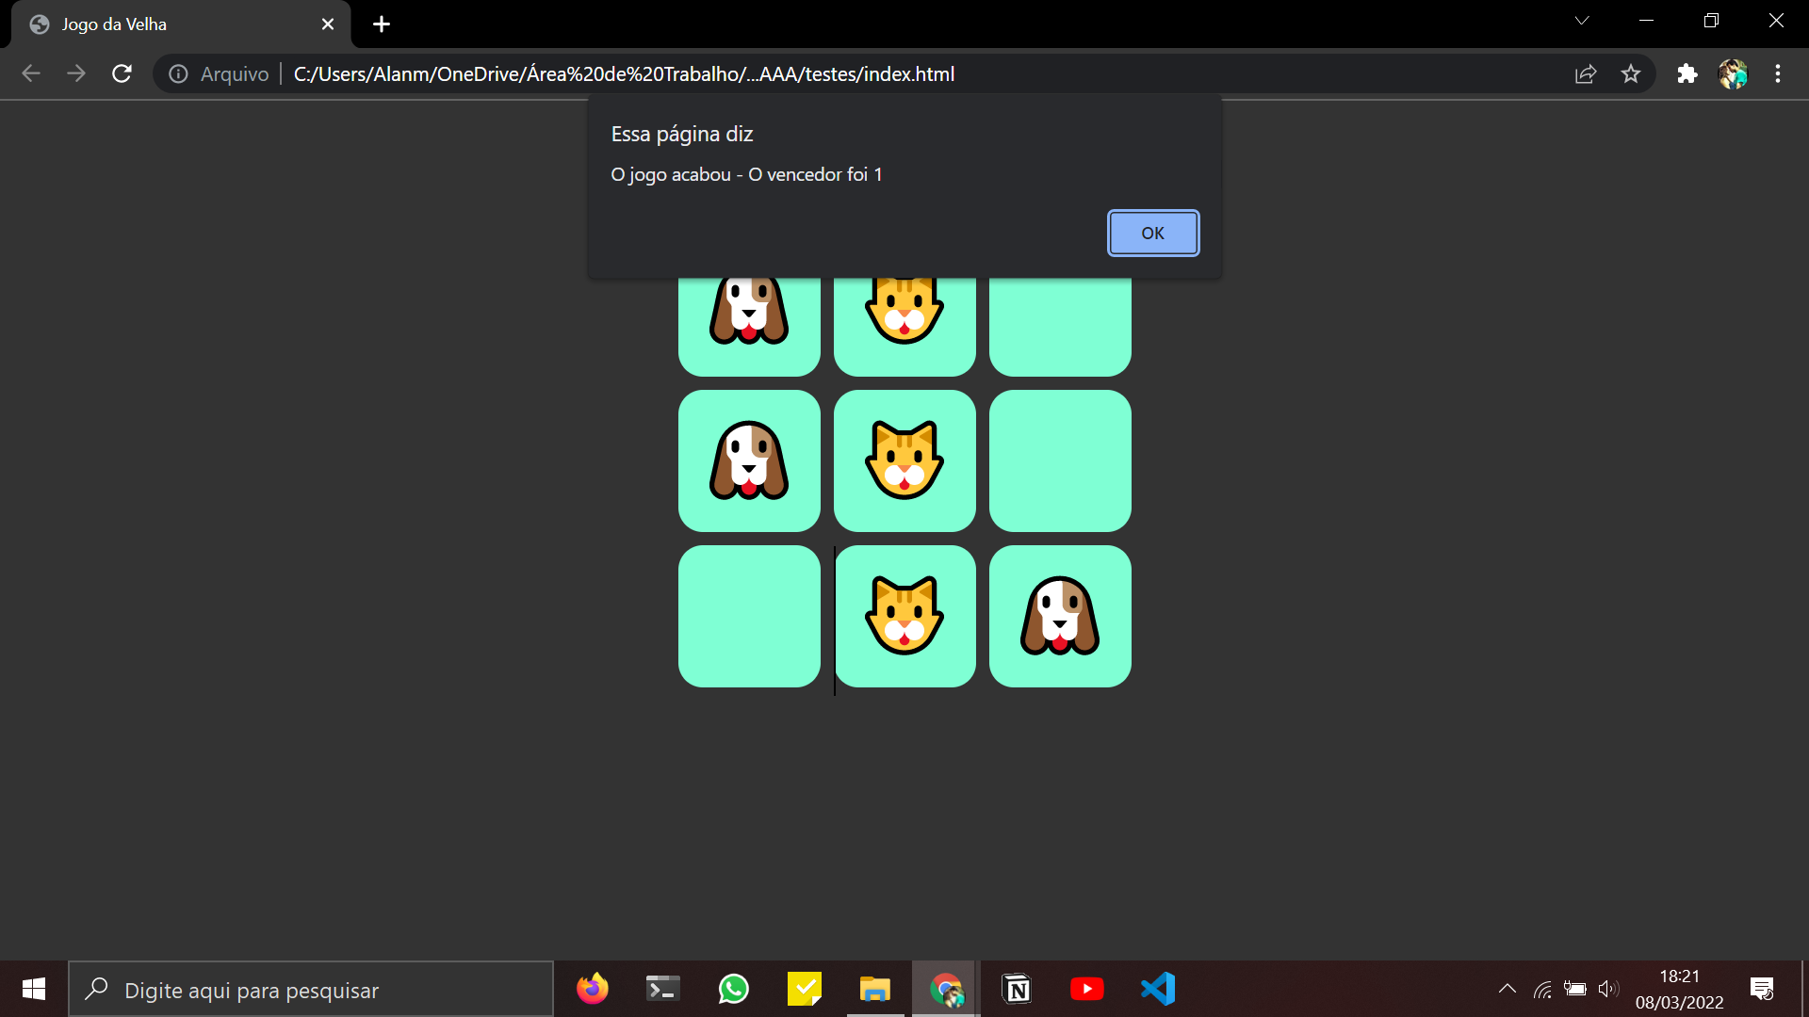Click the browser back arrow
This screenshot has width=1809, height=1017.
click(31, 73)
